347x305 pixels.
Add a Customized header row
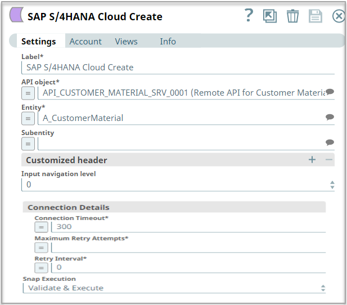coord(312,160)
